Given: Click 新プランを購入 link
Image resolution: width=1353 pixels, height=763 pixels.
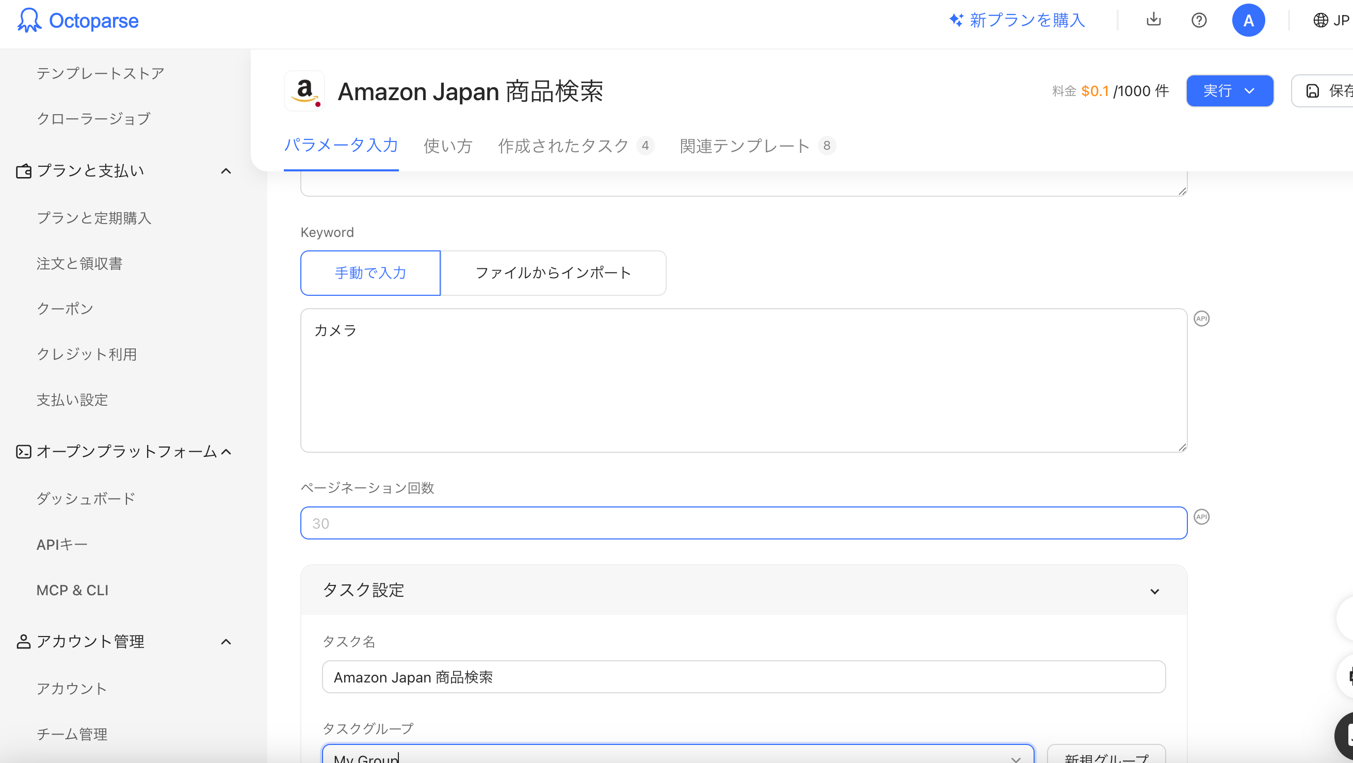Looking at the screenshot, I should tap(1018, 20).
